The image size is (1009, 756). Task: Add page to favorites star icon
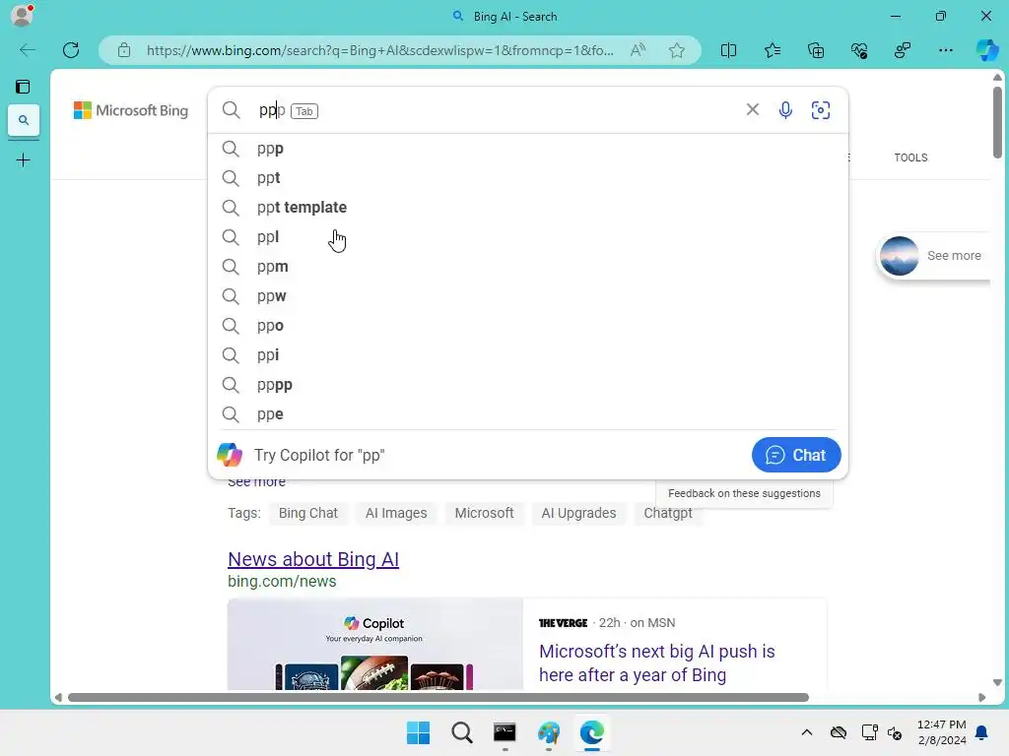pyautogui.click(x=676, y=50)
